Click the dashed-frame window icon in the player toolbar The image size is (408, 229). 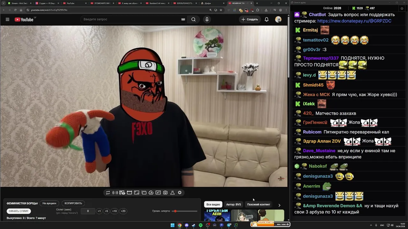tap(144, 192)
